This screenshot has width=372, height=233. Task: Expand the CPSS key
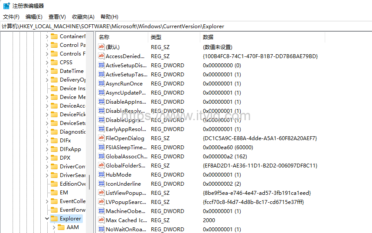click(x=47, y=62)
